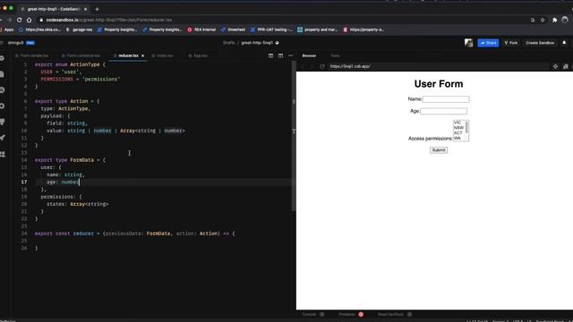This screenshot has width=573, height=322.
Task: Open preview in new window icon
Action: 565,66
